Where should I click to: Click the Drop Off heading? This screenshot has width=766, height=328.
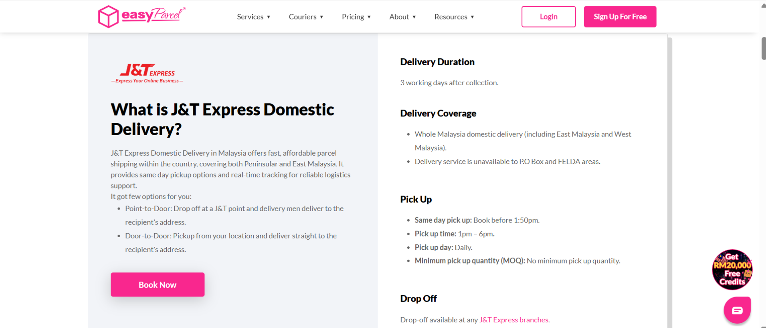(418, 299)
